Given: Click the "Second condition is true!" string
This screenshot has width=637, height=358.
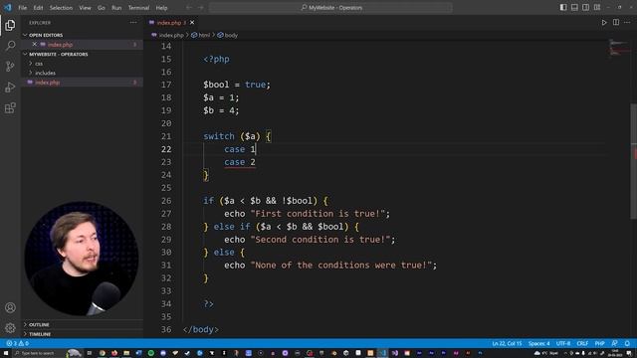Looking at the screenshot, I should coord(320,240).
